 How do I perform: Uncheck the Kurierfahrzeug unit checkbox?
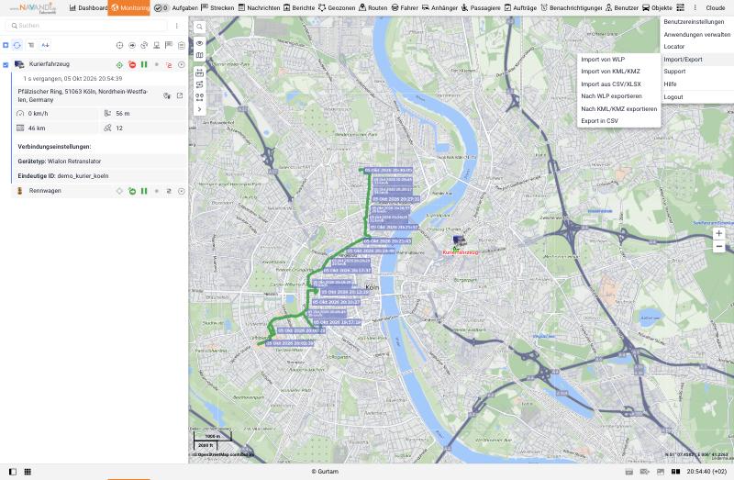pos(6,64)
